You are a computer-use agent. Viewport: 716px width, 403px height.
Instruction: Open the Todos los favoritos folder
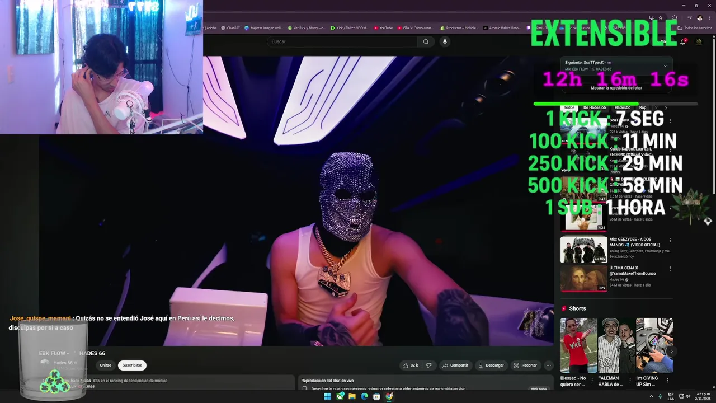pos(695,27)
